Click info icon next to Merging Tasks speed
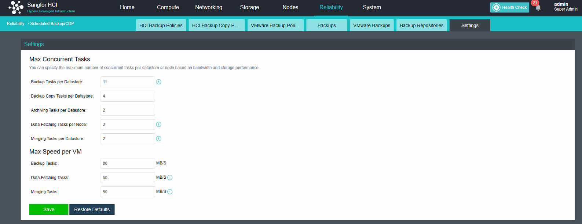Screen dimensions: 582x224 pos(170,192)
